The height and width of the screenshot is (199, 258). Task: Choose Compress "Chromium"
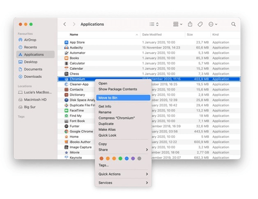pos(123,118)
